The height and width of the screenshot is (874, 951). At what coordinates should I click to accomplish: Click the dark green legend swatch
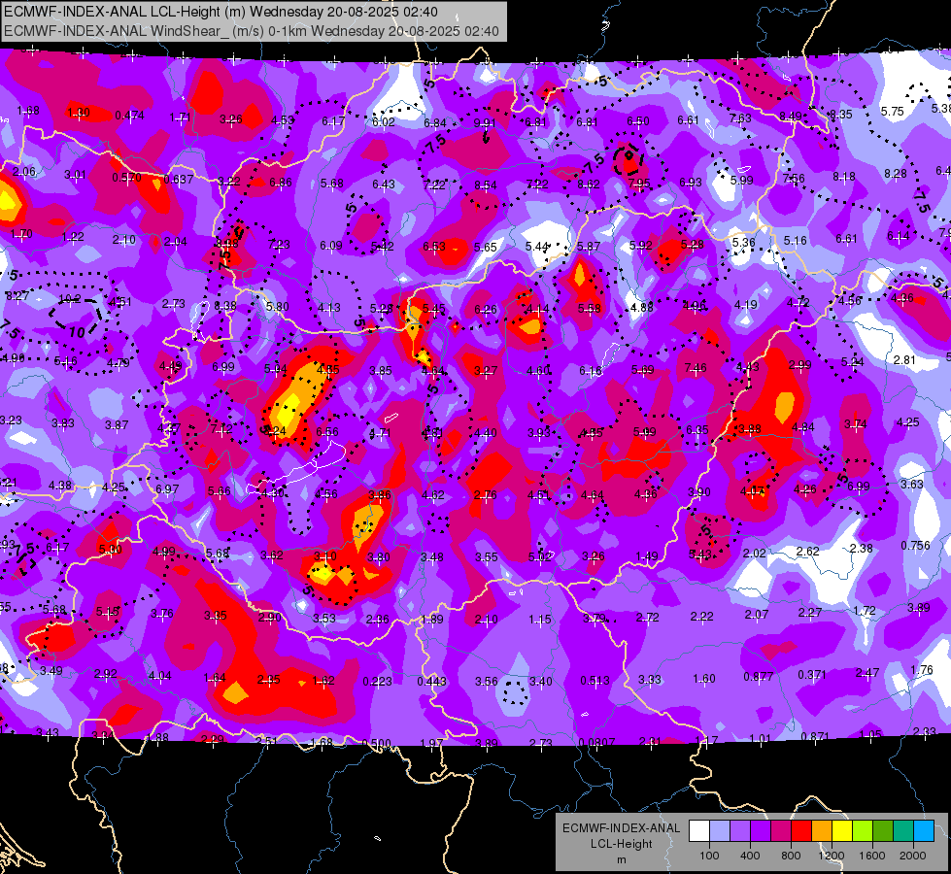(883, 830)
